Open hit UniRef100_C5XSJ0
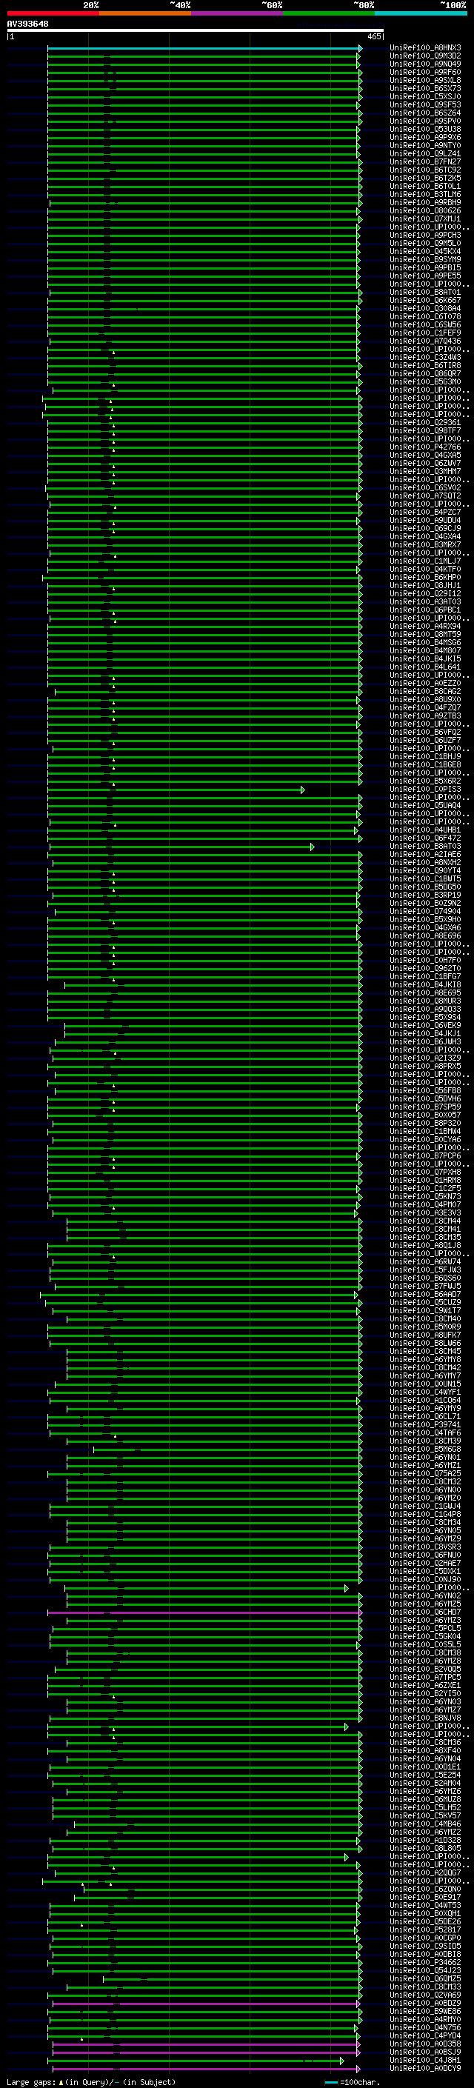Screen dimensions: 474x2088 [x=425, y=96]
